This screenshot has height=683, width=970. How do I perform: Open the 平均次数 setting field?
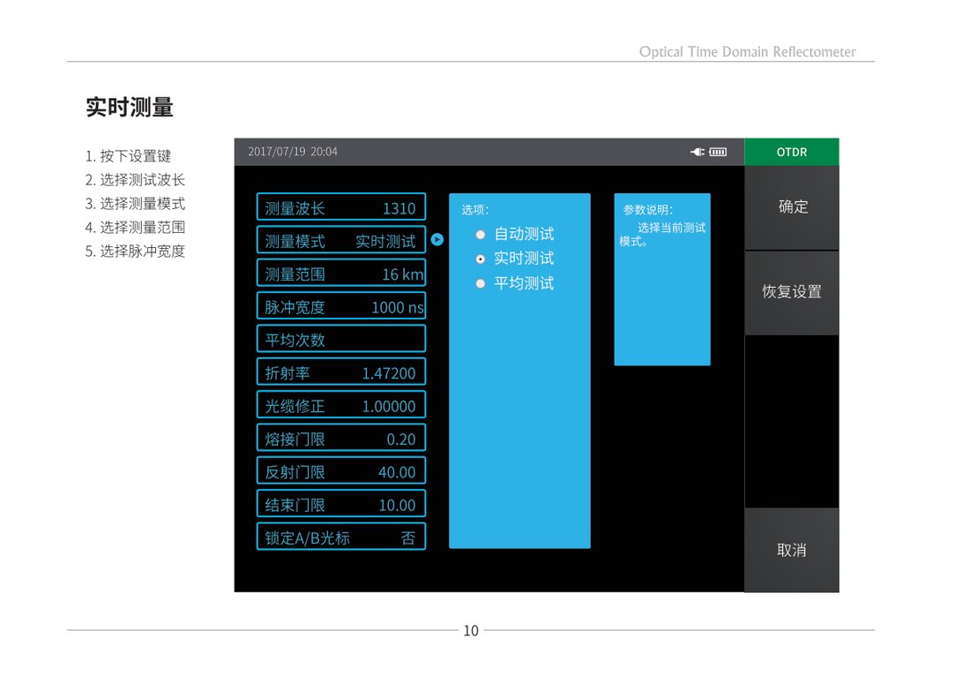pos(341,339)
